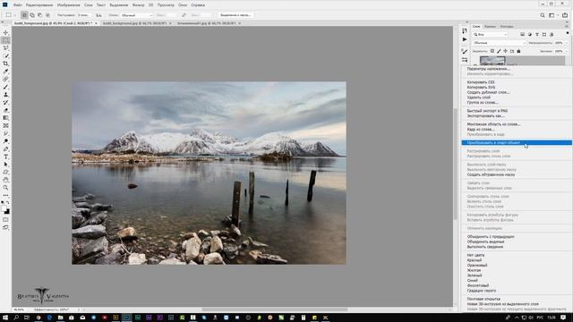Viewport: 573px width, 322px height.
Task: Open the Изображение menu
Action: click(x=68, y=5)
